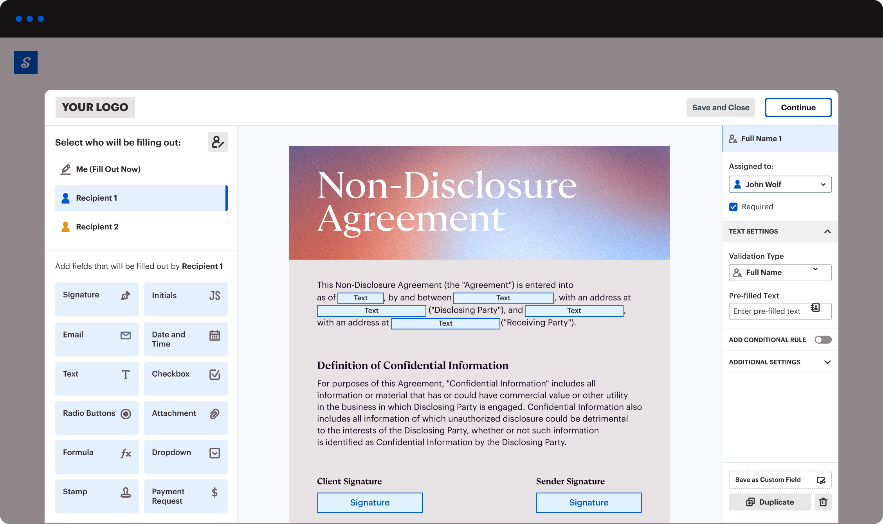
Task: Click the assign recipient icon beside filling-out header
Action: click(x=218, y=142)
